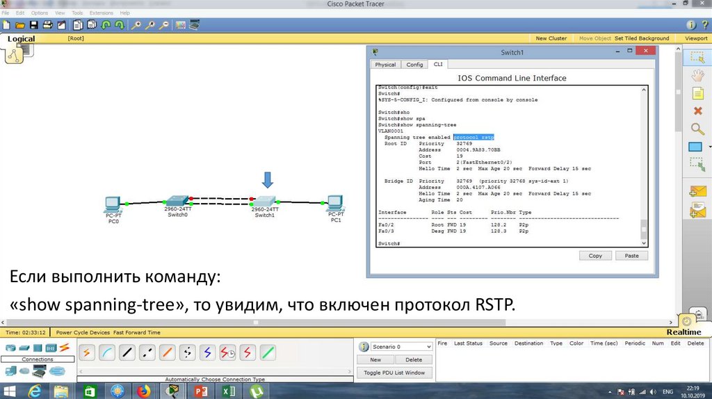Switch to Physical tab in Switch1
This screenshot has width=712, height=399.
tap(385, 65)
